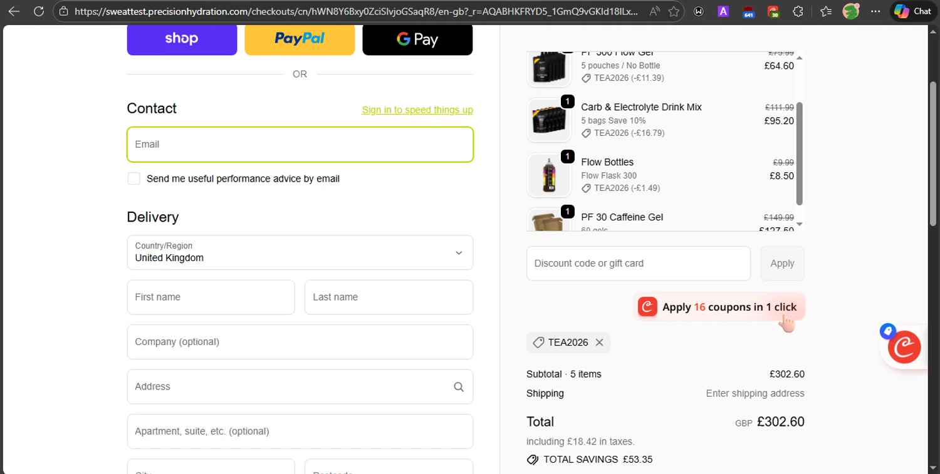Click the TOTAL SAVINGS £53.35 line
Image resolution: width=940 pixels, height=474 pixels.
point(590,460)
